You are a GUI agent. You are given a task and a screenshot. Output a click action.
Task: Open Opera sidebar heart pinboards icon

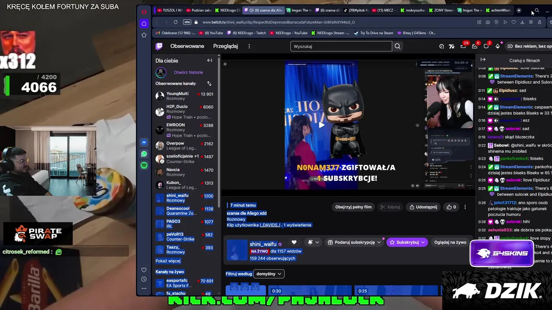(x=144, y=270)
